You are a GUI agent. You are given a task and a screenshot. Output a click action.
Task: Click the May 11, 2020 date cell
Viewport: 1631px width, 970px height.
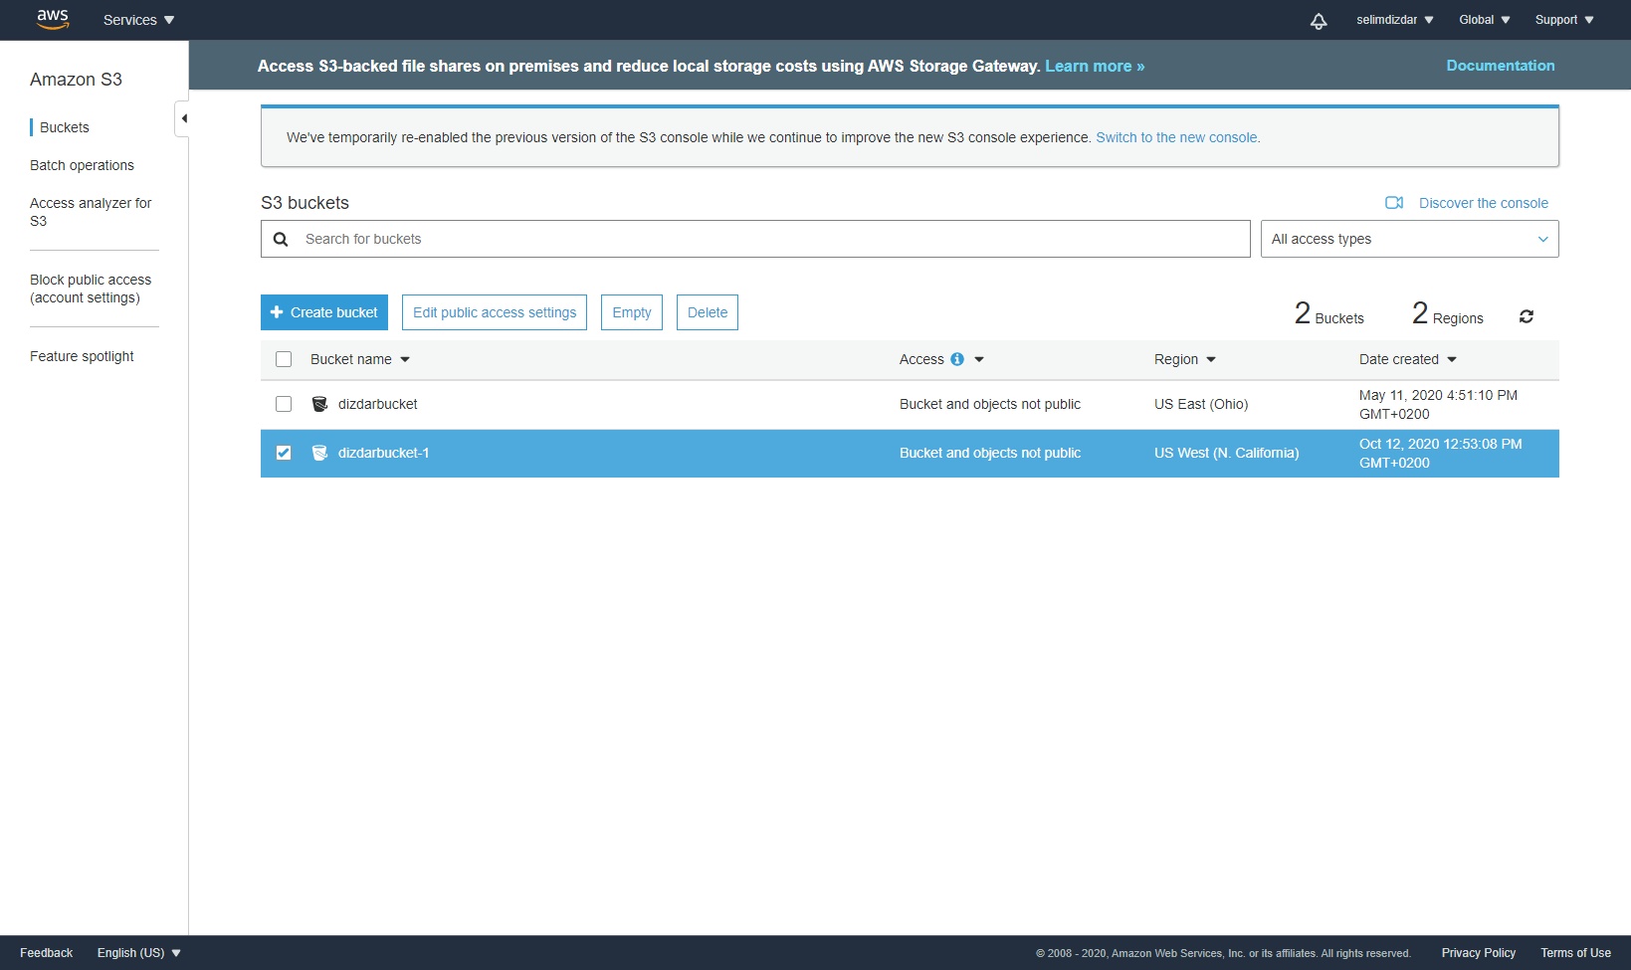coord(1438,404)
